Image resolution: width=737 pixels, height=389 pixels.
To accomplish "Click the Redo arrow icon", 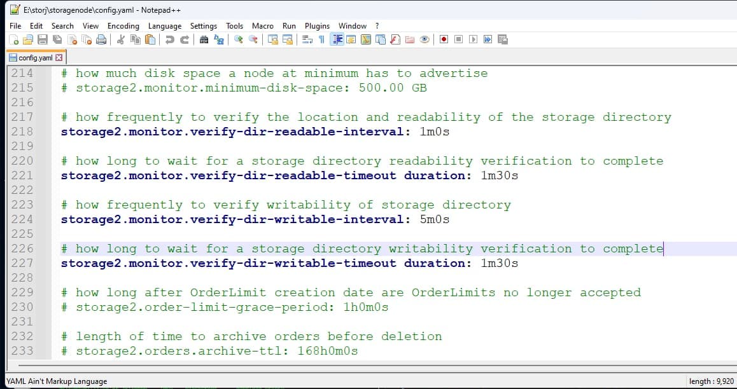I will tap(185, 40).
